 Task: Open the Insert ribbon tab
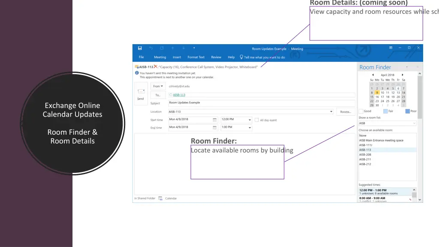[x=177, y=57]
